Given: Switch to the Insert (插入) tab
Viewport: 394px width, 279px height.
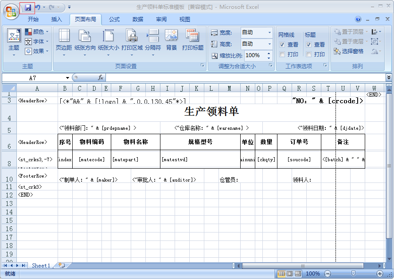Looking at the screenshot, I should pyautogui.click(x=56, y=19).
